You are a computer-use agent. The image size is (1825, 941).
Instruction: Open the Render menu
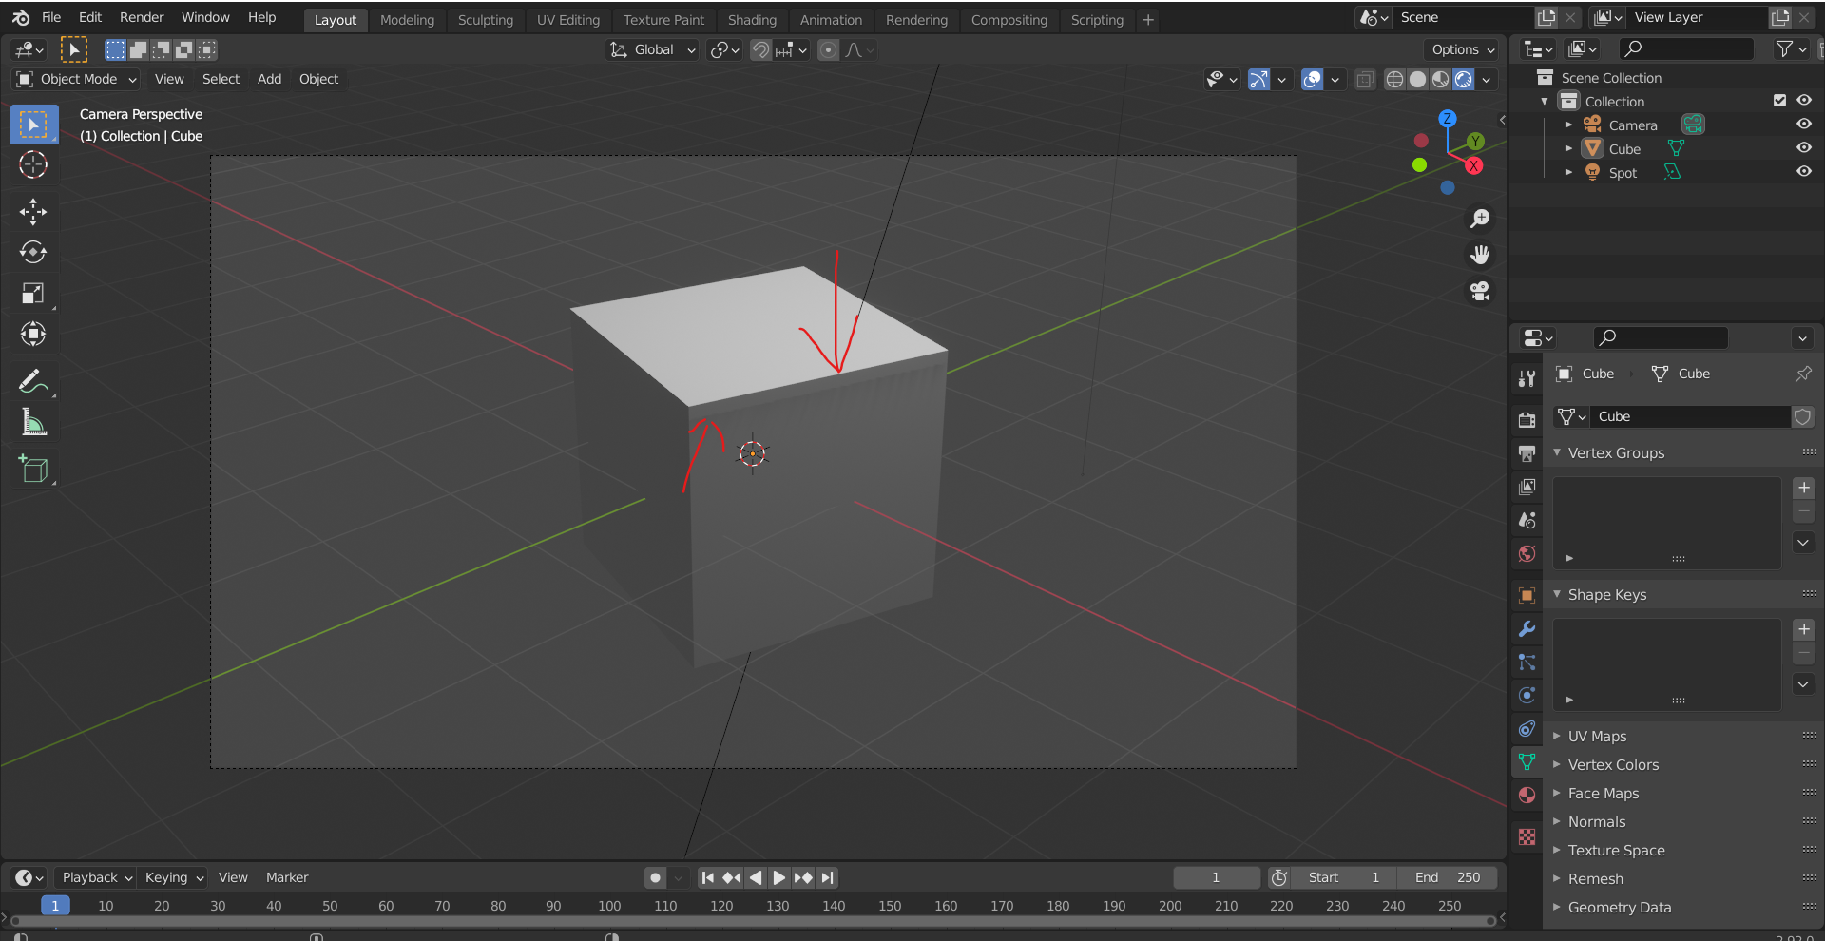tap(142, 17)
